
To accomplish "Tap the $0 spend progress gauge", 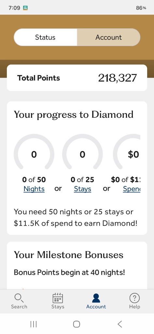I will [127, 152].
